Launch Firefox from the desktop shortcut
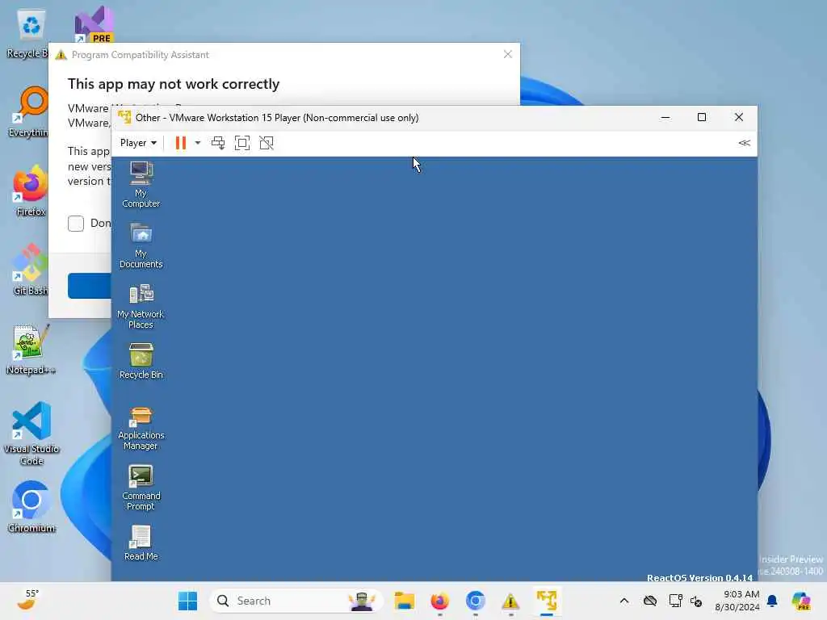 tap(31, 191)
